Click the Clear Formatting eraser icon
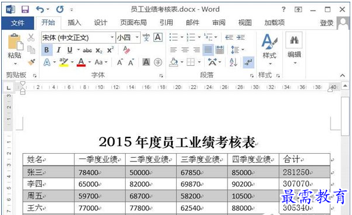 pos(127,50)
